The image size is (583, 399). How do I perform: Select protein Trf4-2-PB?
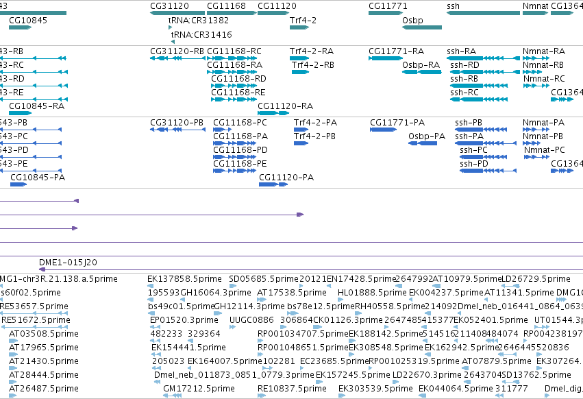click(x=314, y=136)
